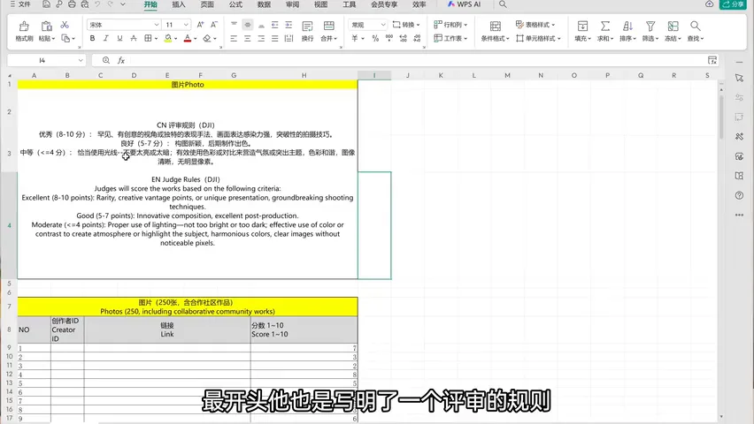Open the Review (审阅) tab

[x=292, y=4]
